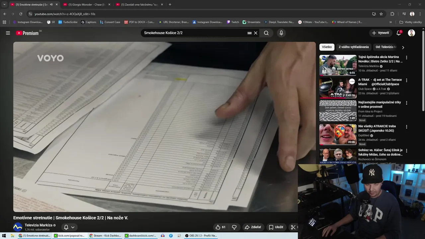Open YouTube notifications bell
The width and height of the screenshot is (425, 239).
click(399, 33)
